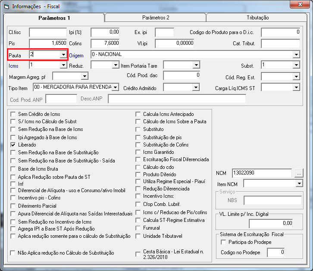Open the Subst. dropdown
The height and width of the screenshot is (271, 313).
pos(296,65)
